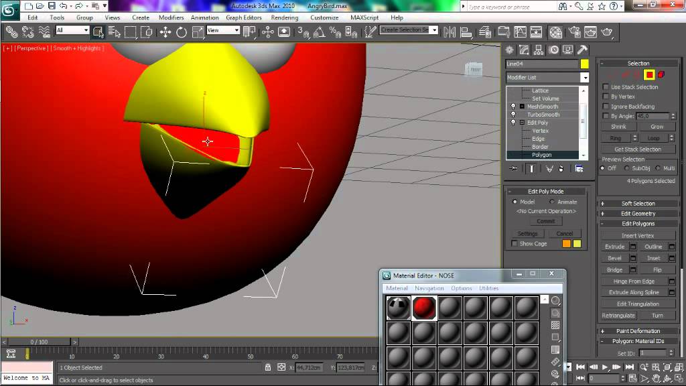Click the Render teapot icon
Viewport: 686px width, 386px height.
pyautogui.click(x=606, y=32)
